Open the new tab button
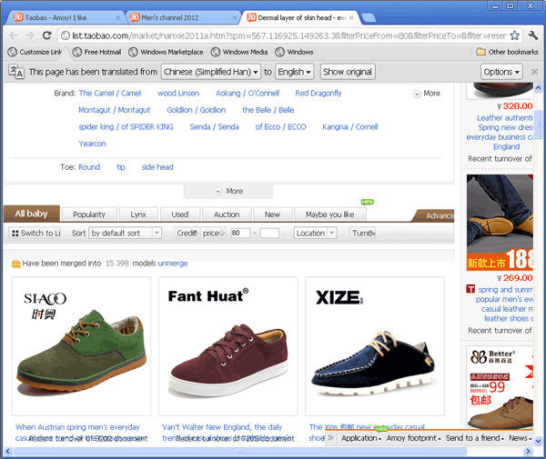Screen dimensions: 546x459 (x=369, y=18)
